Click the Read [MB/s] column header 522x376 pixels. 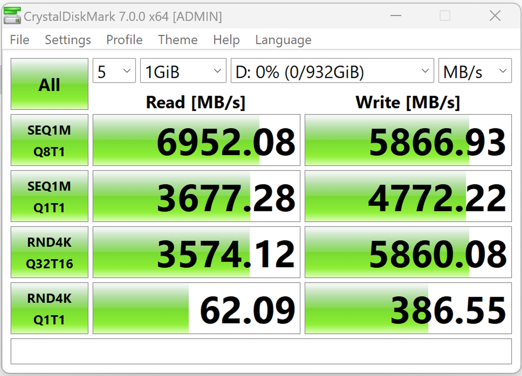click(195, 103)
